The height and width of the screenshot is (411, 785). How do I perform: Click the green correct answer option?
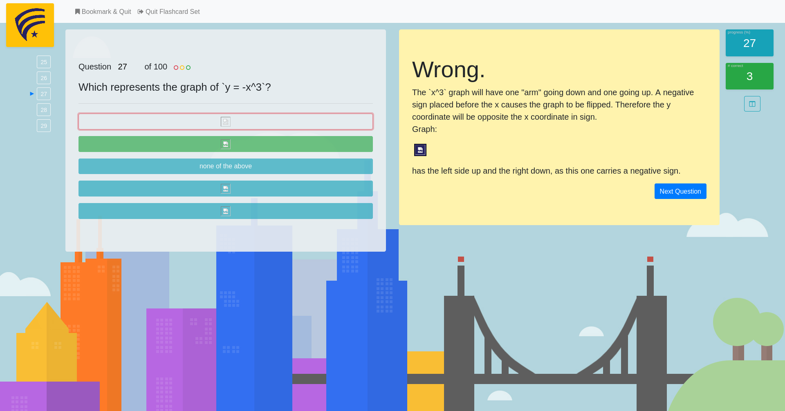[226, 144]
